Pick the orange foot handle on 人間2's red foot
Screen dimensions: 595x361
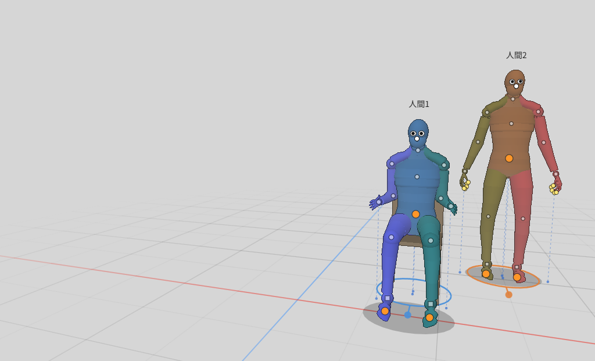517,277
